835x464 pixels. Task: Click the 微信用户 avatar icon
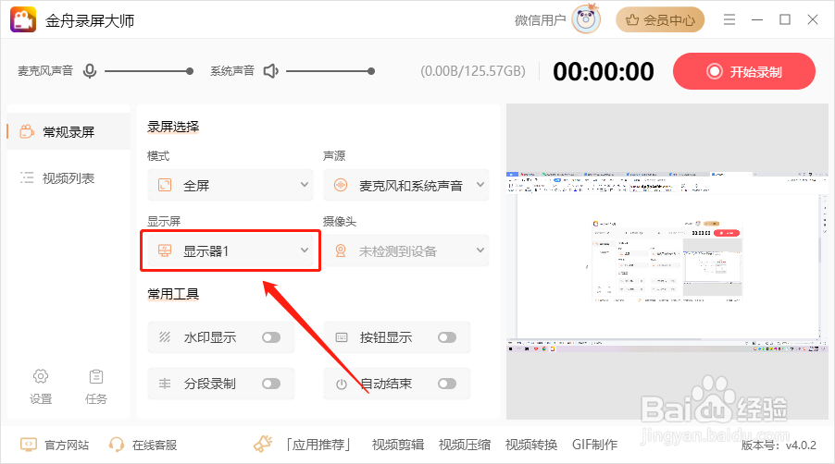pos(586,19)
